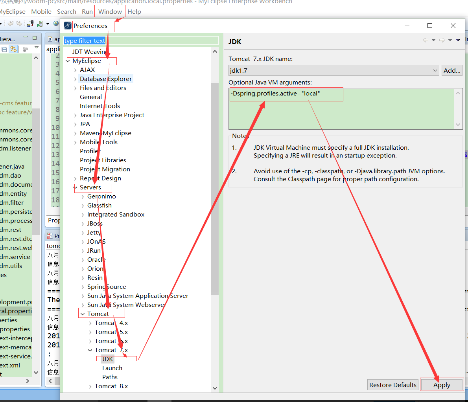The image size is (468, 402).
Task: Select the Integrated Sandbox item
Action: (116, 215)
